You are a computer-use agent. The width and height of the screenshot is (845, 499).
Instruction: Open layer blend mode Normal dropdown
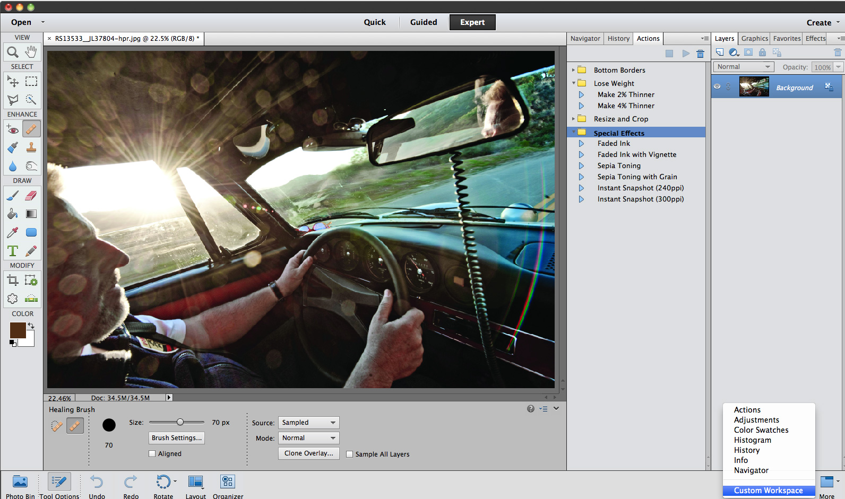coord(744,67)
